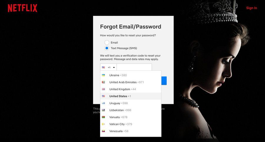Click the blue button behind the dropdown
This screenshot has width=265, height=142.
164,81
